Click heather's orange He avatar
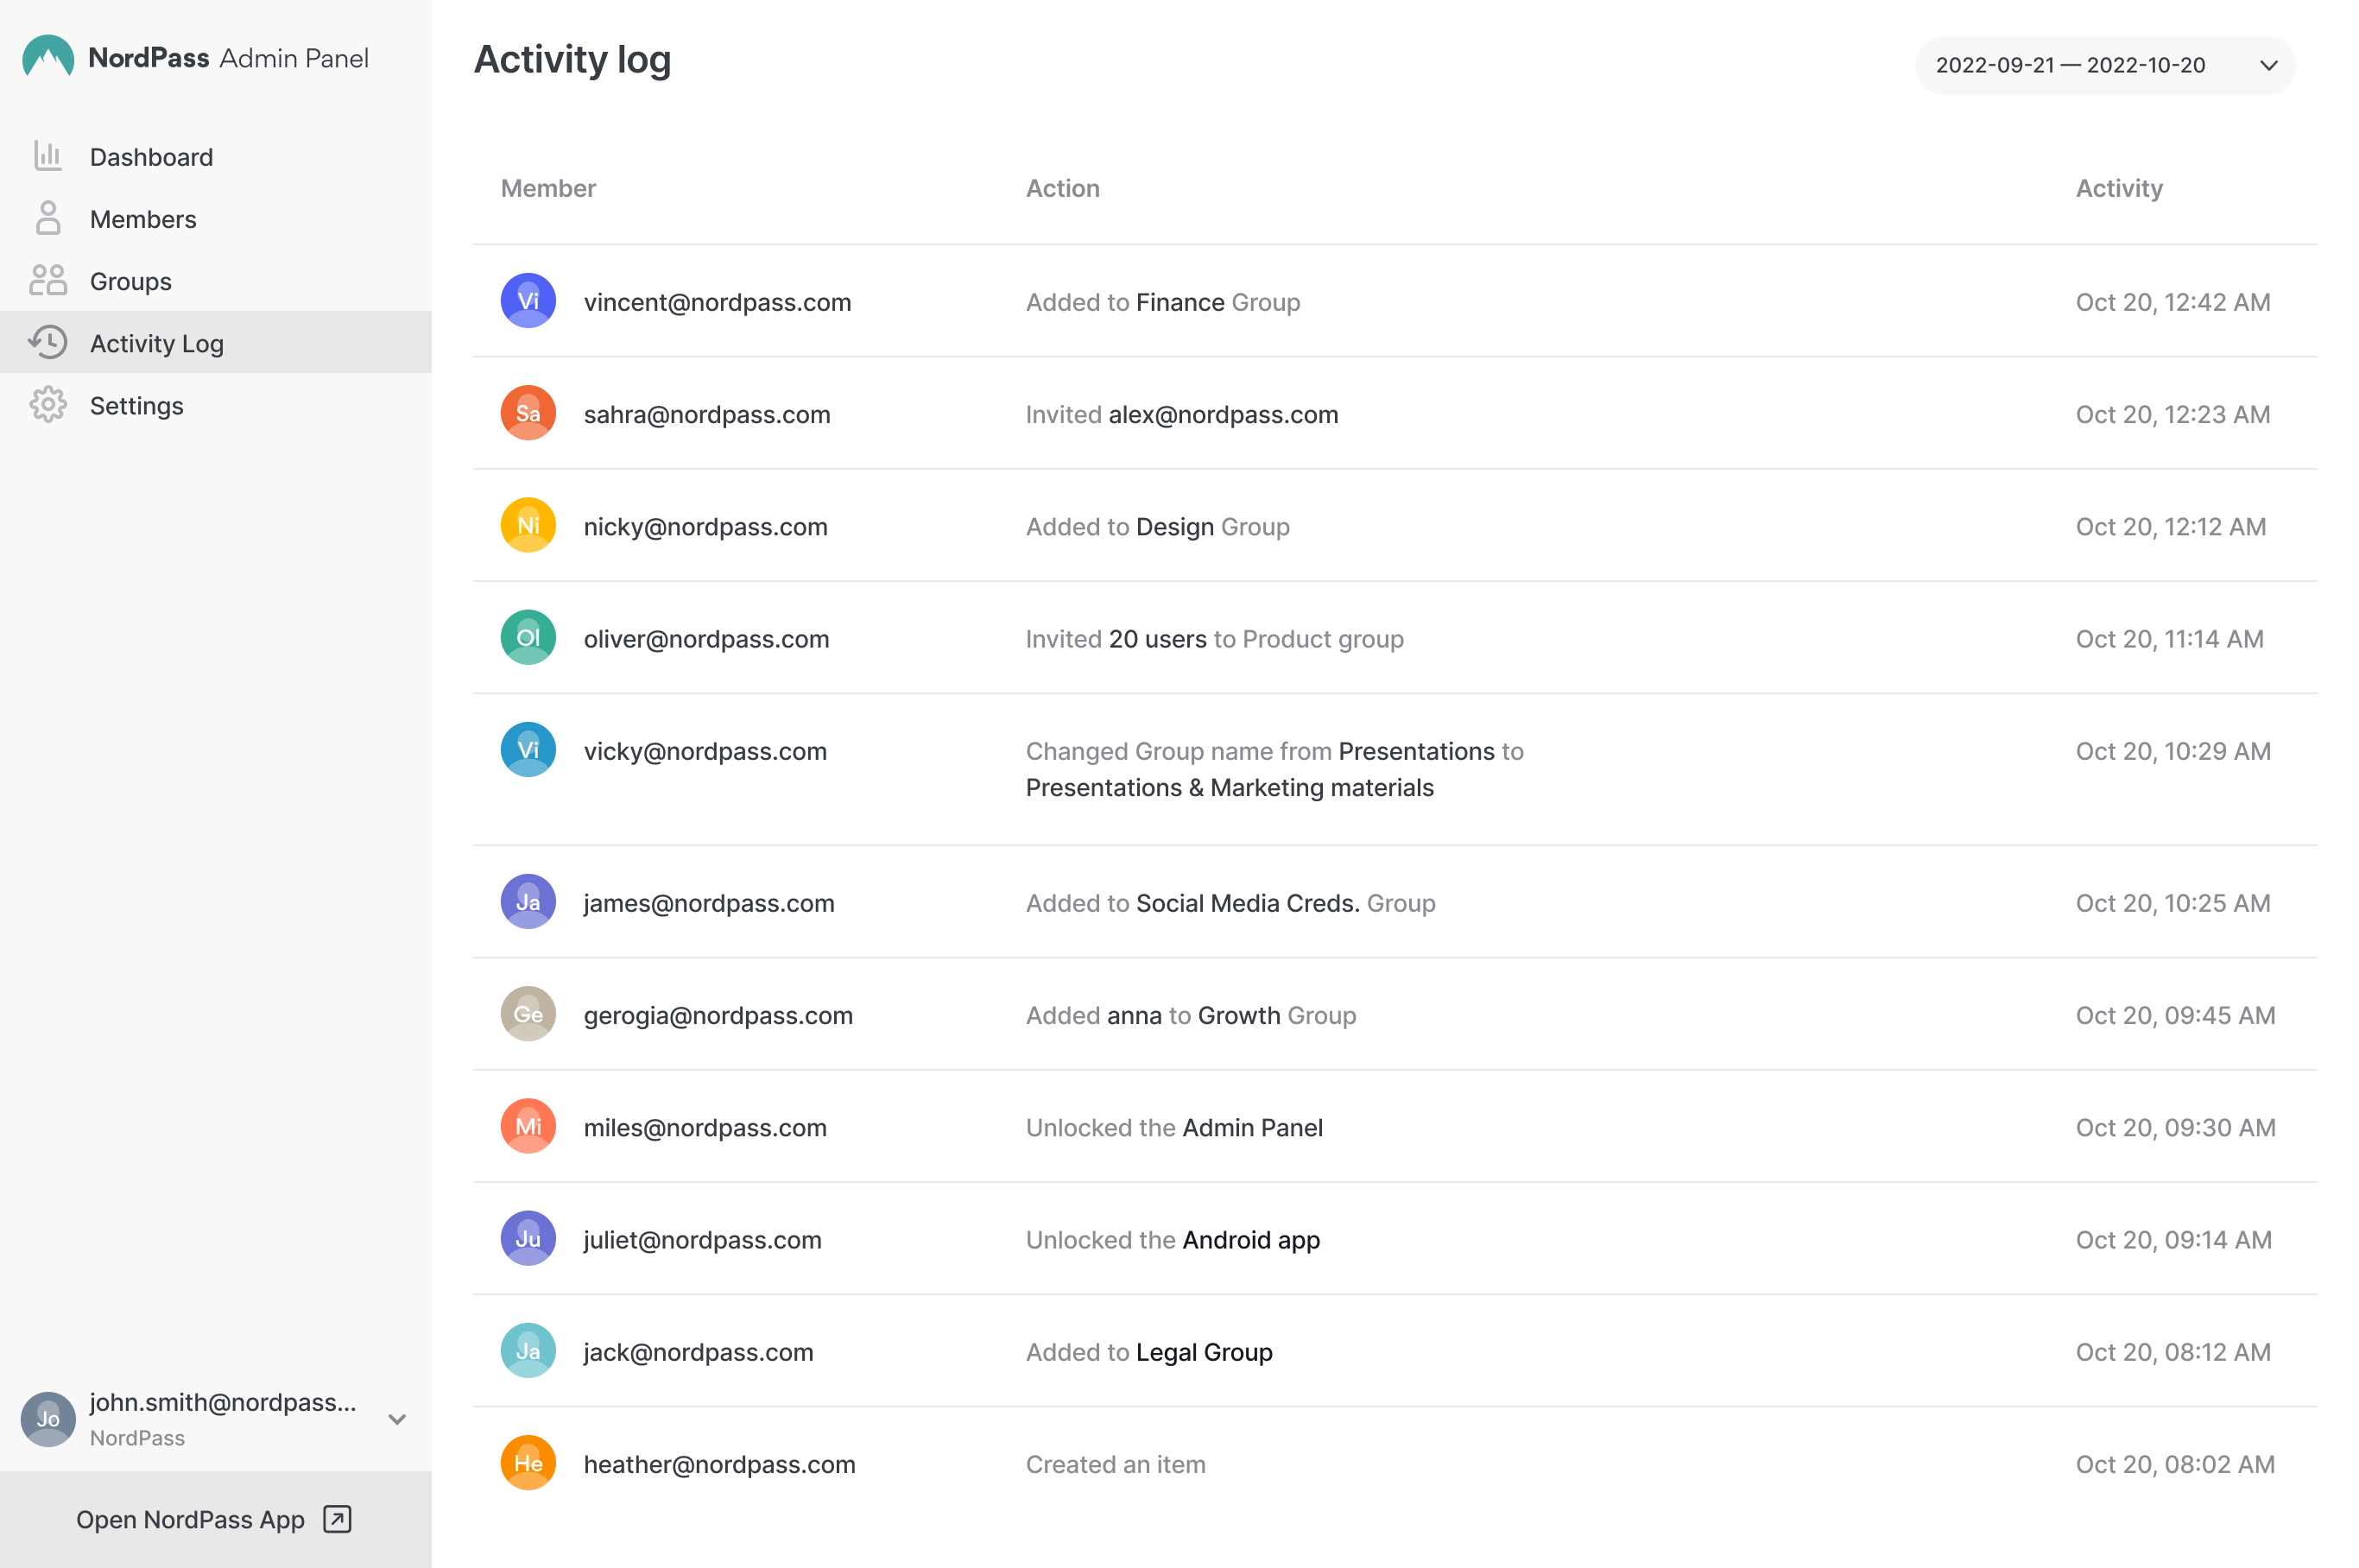Screen dimensions: 2359x1568 pos(528,1463)
